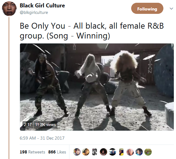The image size is (176, 159).
Task: Toggle the Following button
Action: click(147, 8)
